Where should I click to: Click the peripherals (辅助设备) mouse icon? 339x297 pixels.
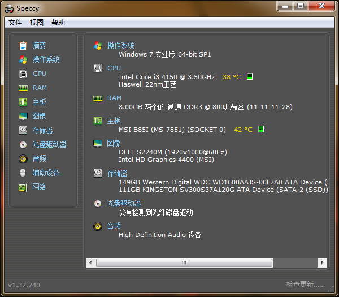pyautogui.click(x=23, y=173)
